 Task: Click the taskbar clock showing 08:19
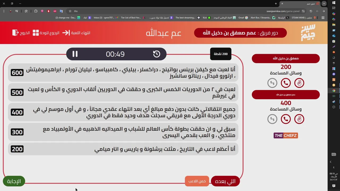[334, 176]
